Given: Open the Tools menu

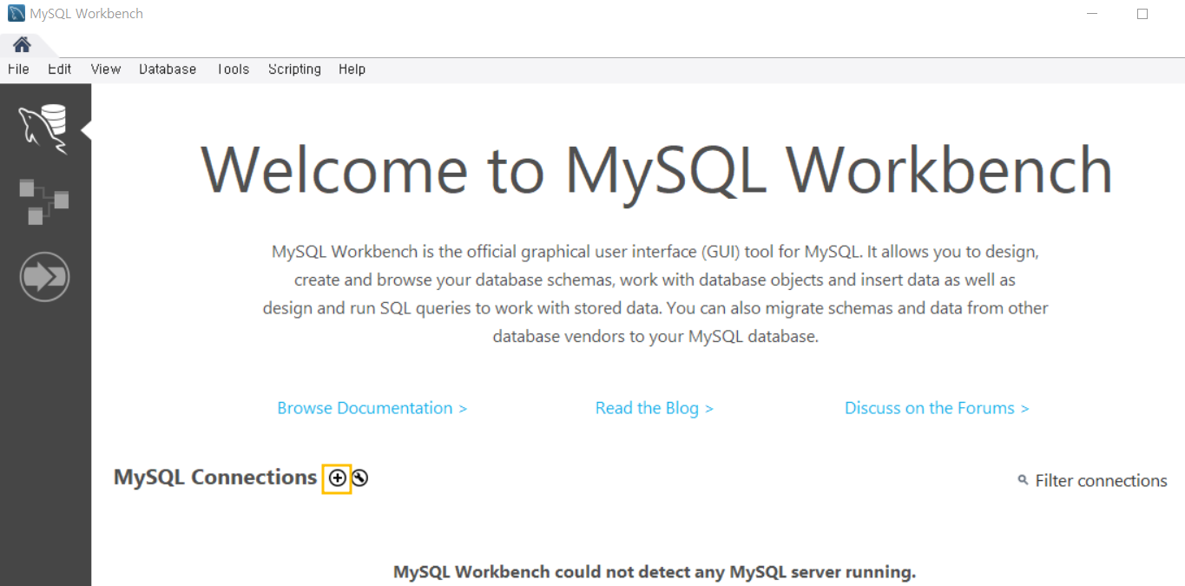Looking at the screenshot, I should [x=233, y=69].
